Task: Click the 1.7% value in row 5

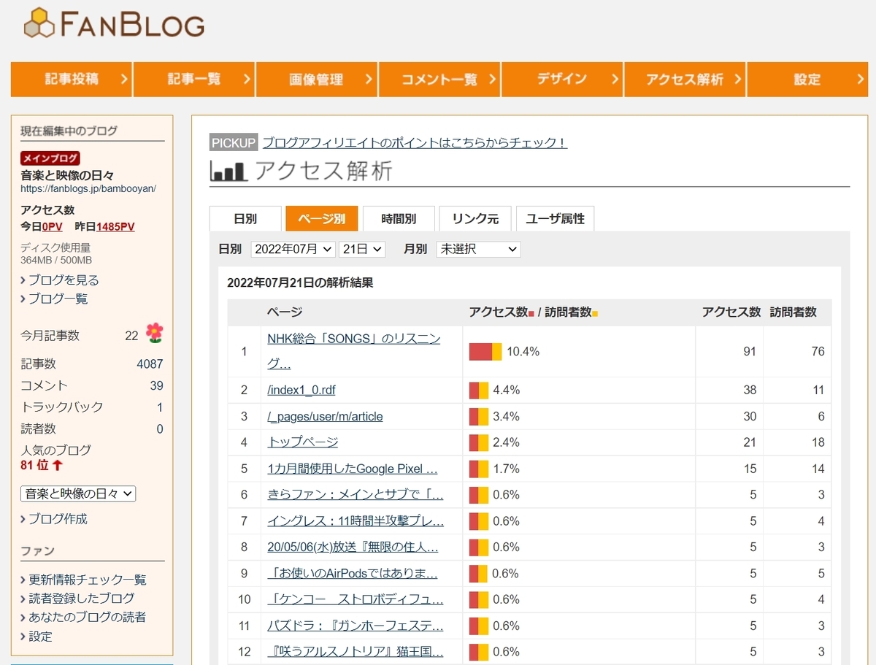Action: [x=507, y=469]
